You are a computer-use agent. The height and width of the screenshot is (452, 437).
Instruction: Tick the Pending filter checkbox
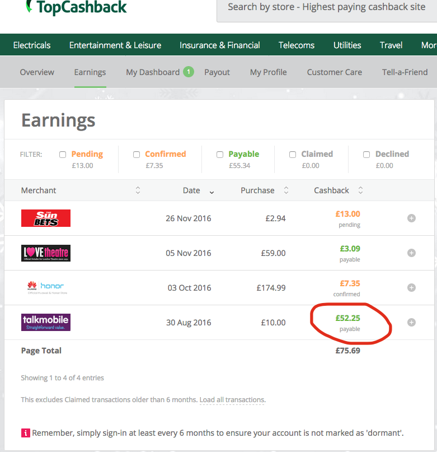63,155
